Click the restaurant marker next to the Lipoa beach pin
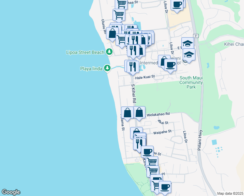The image size is (244, 196). pos(133,51)
